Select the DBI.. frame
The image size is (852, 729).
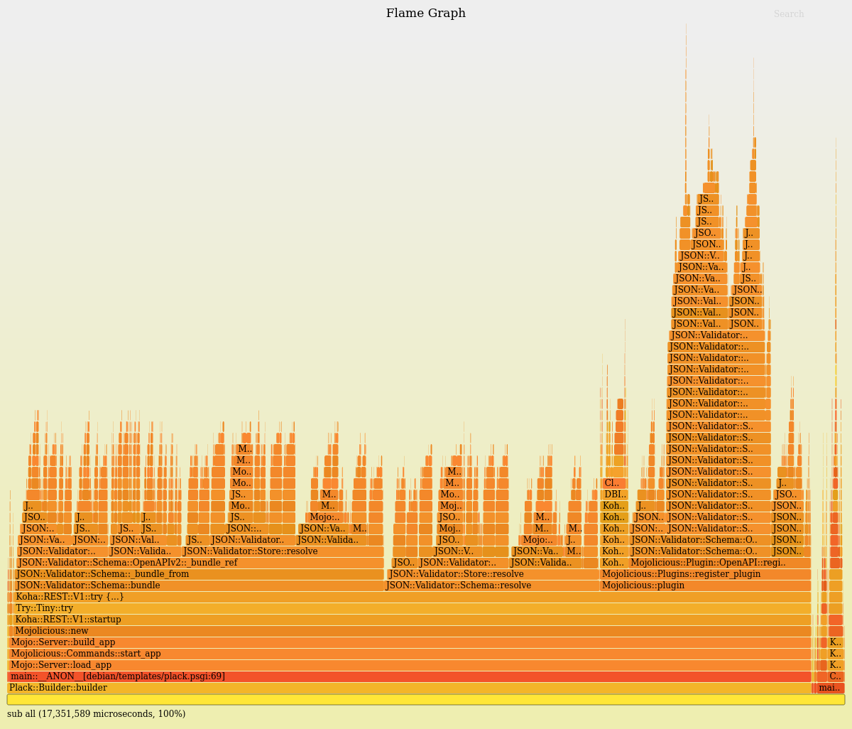614,495
